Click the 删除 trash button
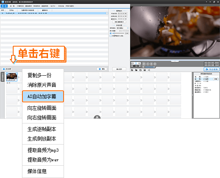220x178 pixels. pos(102,69)
